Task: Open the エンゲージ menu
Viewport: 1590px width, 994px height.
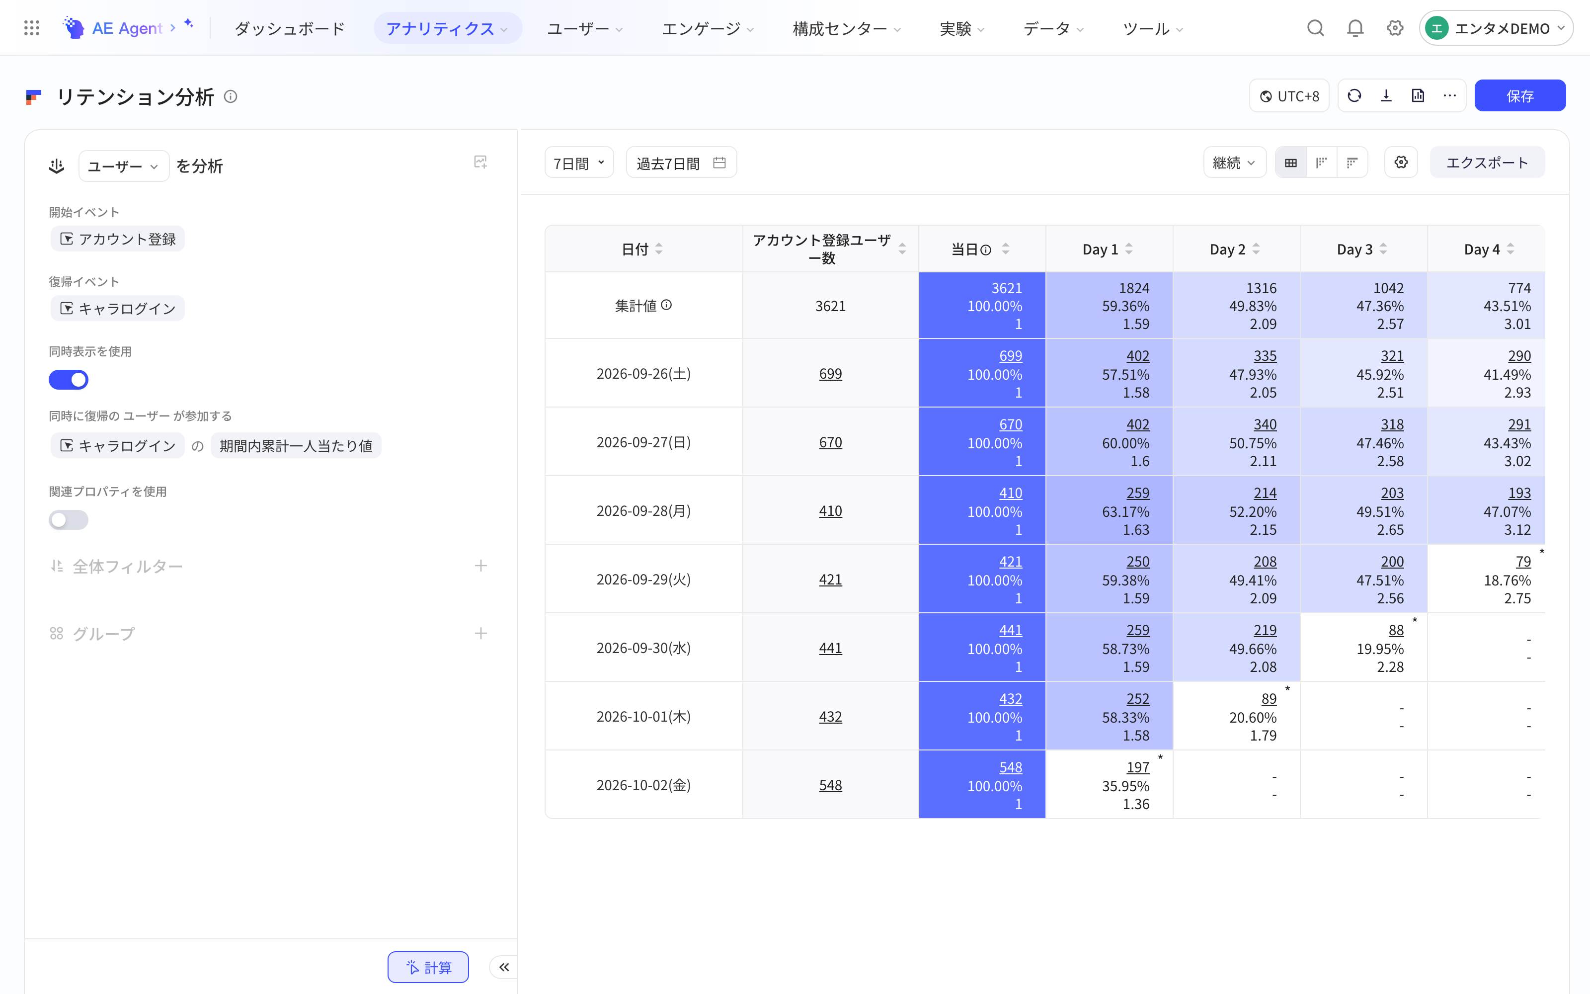Action: (x=708, y=28)
